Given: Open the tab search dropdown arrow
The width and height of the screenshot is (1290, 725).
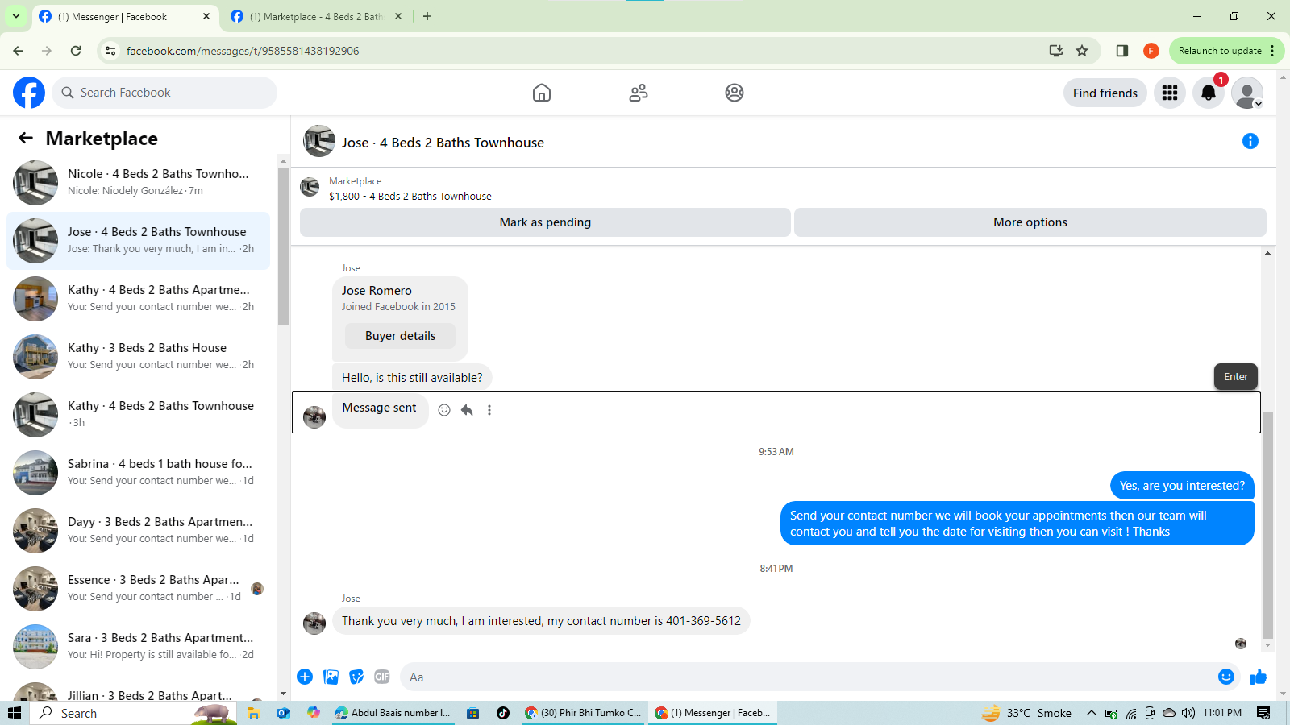Looking at the screenshot, I should click(16, 16).
